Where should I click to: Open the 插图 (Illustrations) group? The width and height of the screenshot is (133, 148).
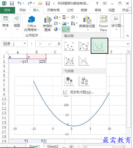coord(17,23)
